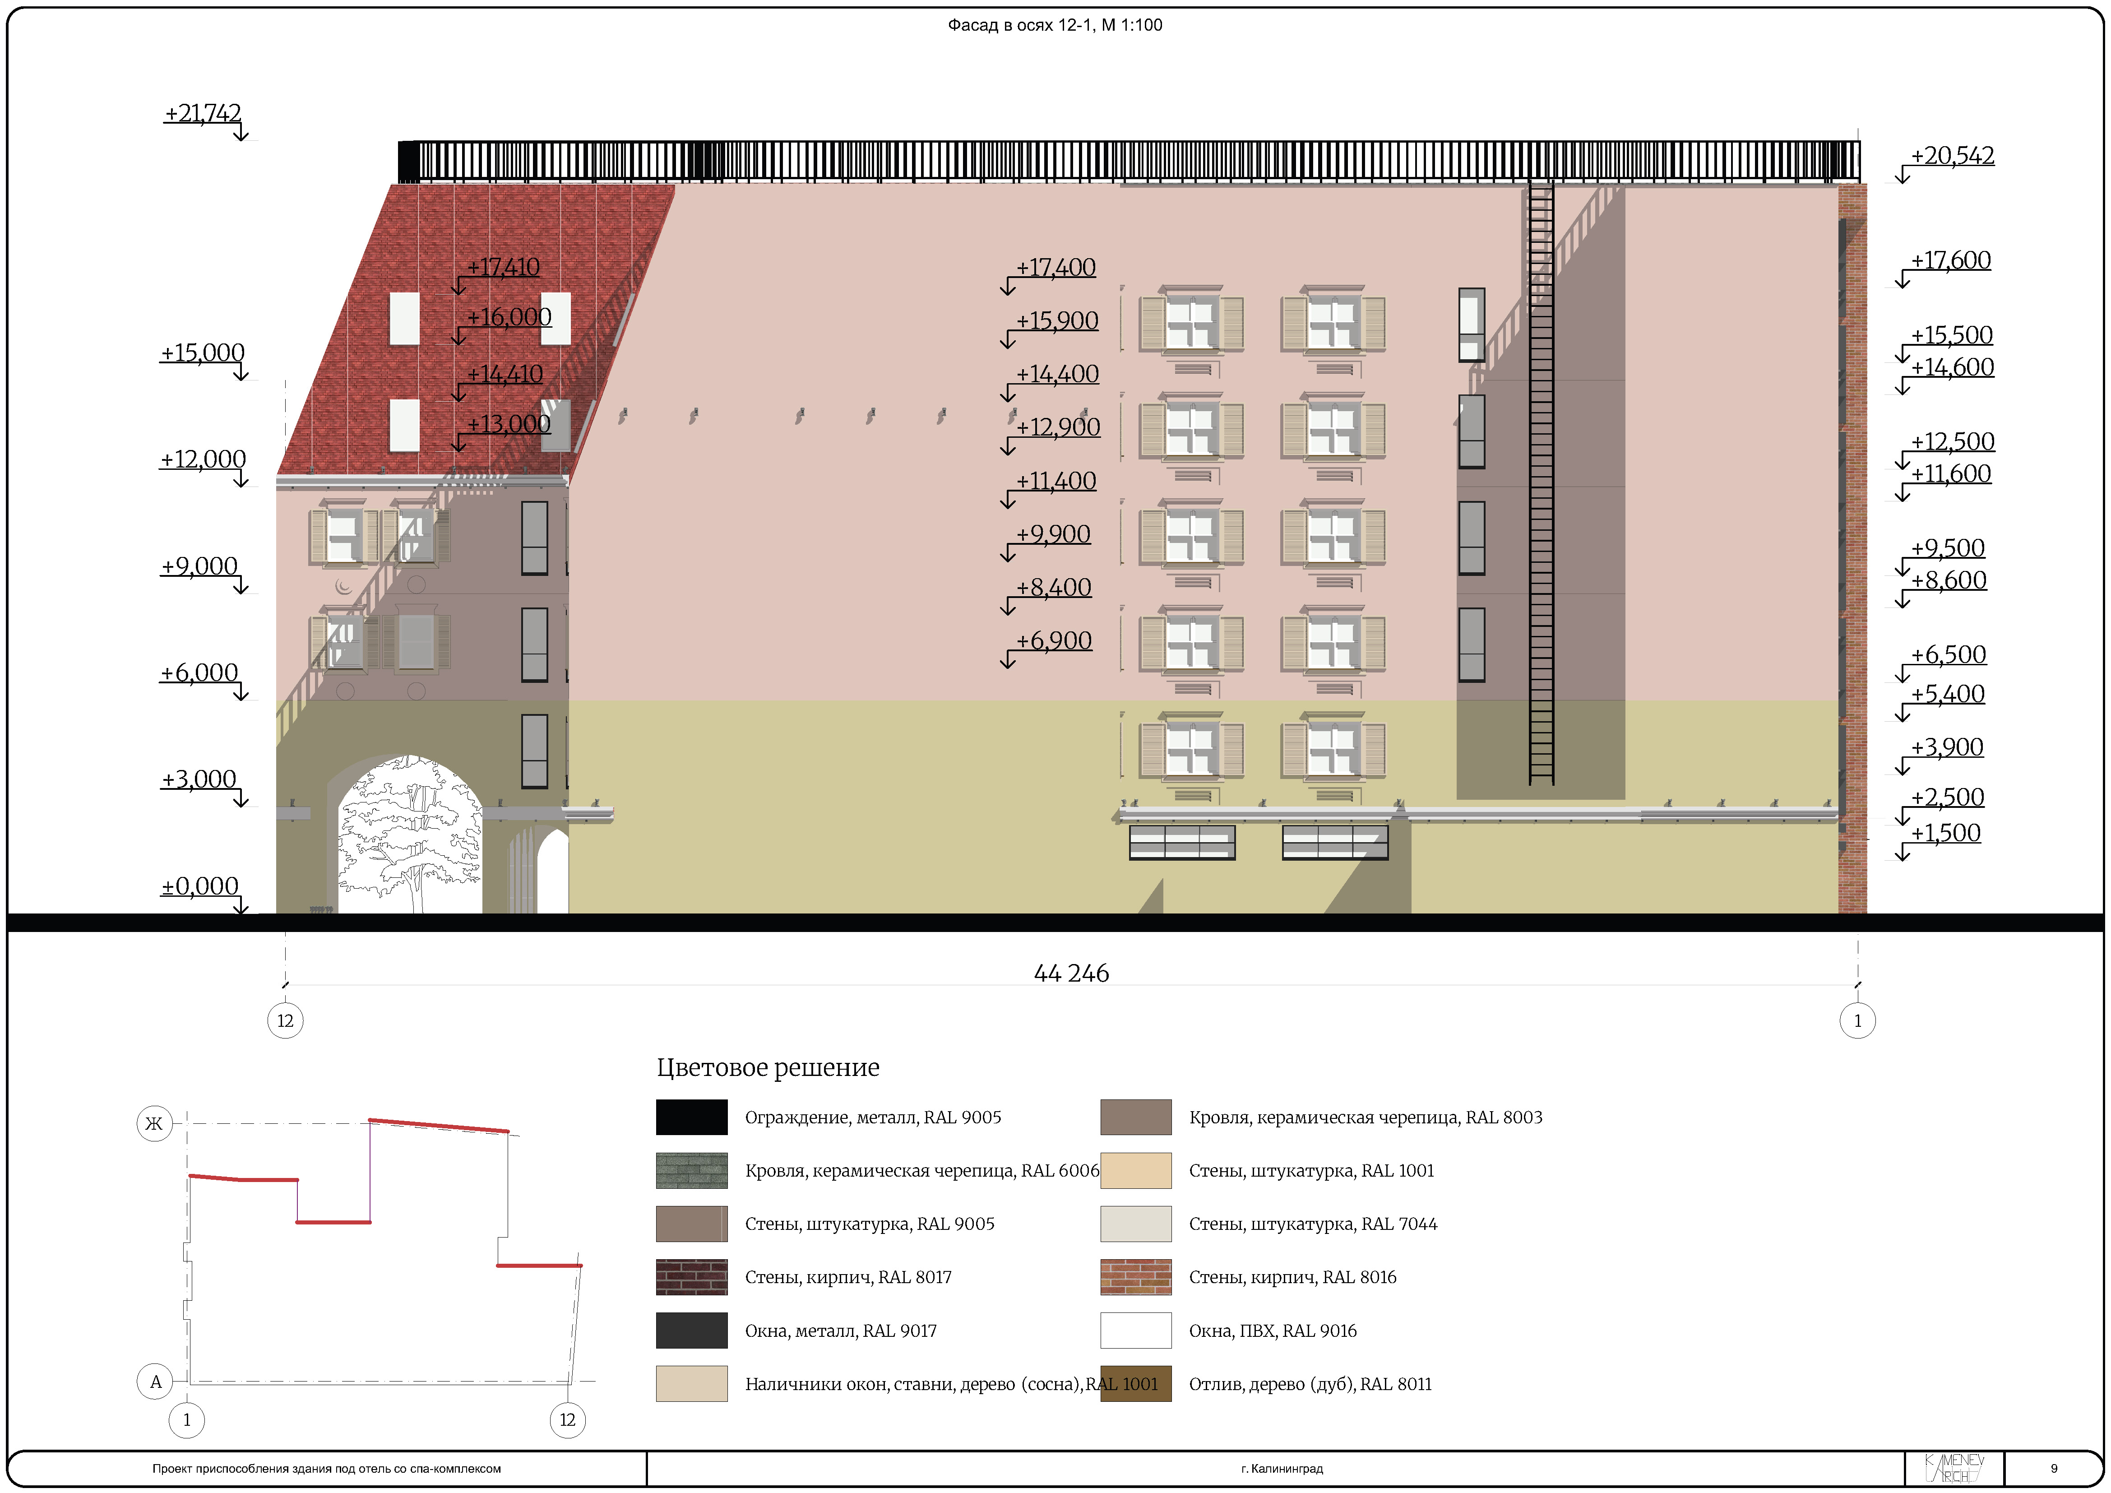The height and width of the screenshot is (1493, 2111).
Task: Click 'Стены, штукатурка, RAL 1001' legend label
Action: pyautogui.click(x=1311, y=1171)
